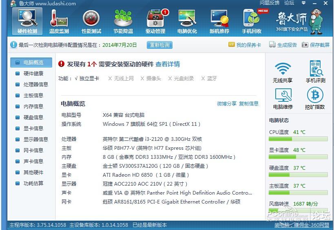Launch the 性能测试 gauge icon
This screenshot has width=334, height=230.
tap(91, 21)
